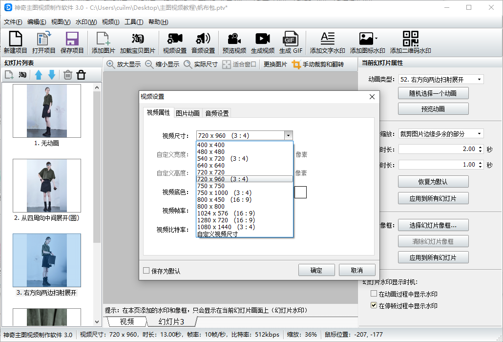Tick the 保存为默认 checkbox
503x342 pixels.
[147, 271]
